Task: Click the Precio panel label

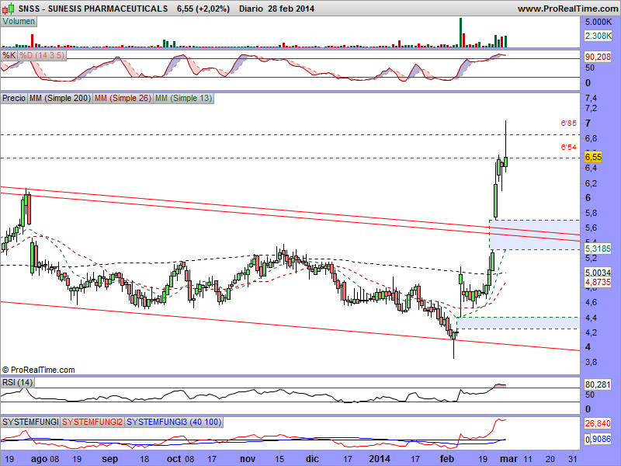Action: 14,99
